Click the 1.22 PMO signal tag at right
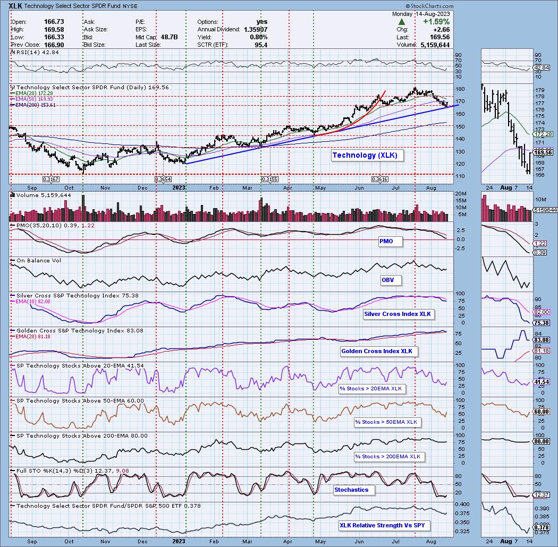This screenshot has height=547, width=558. point(540,244)
